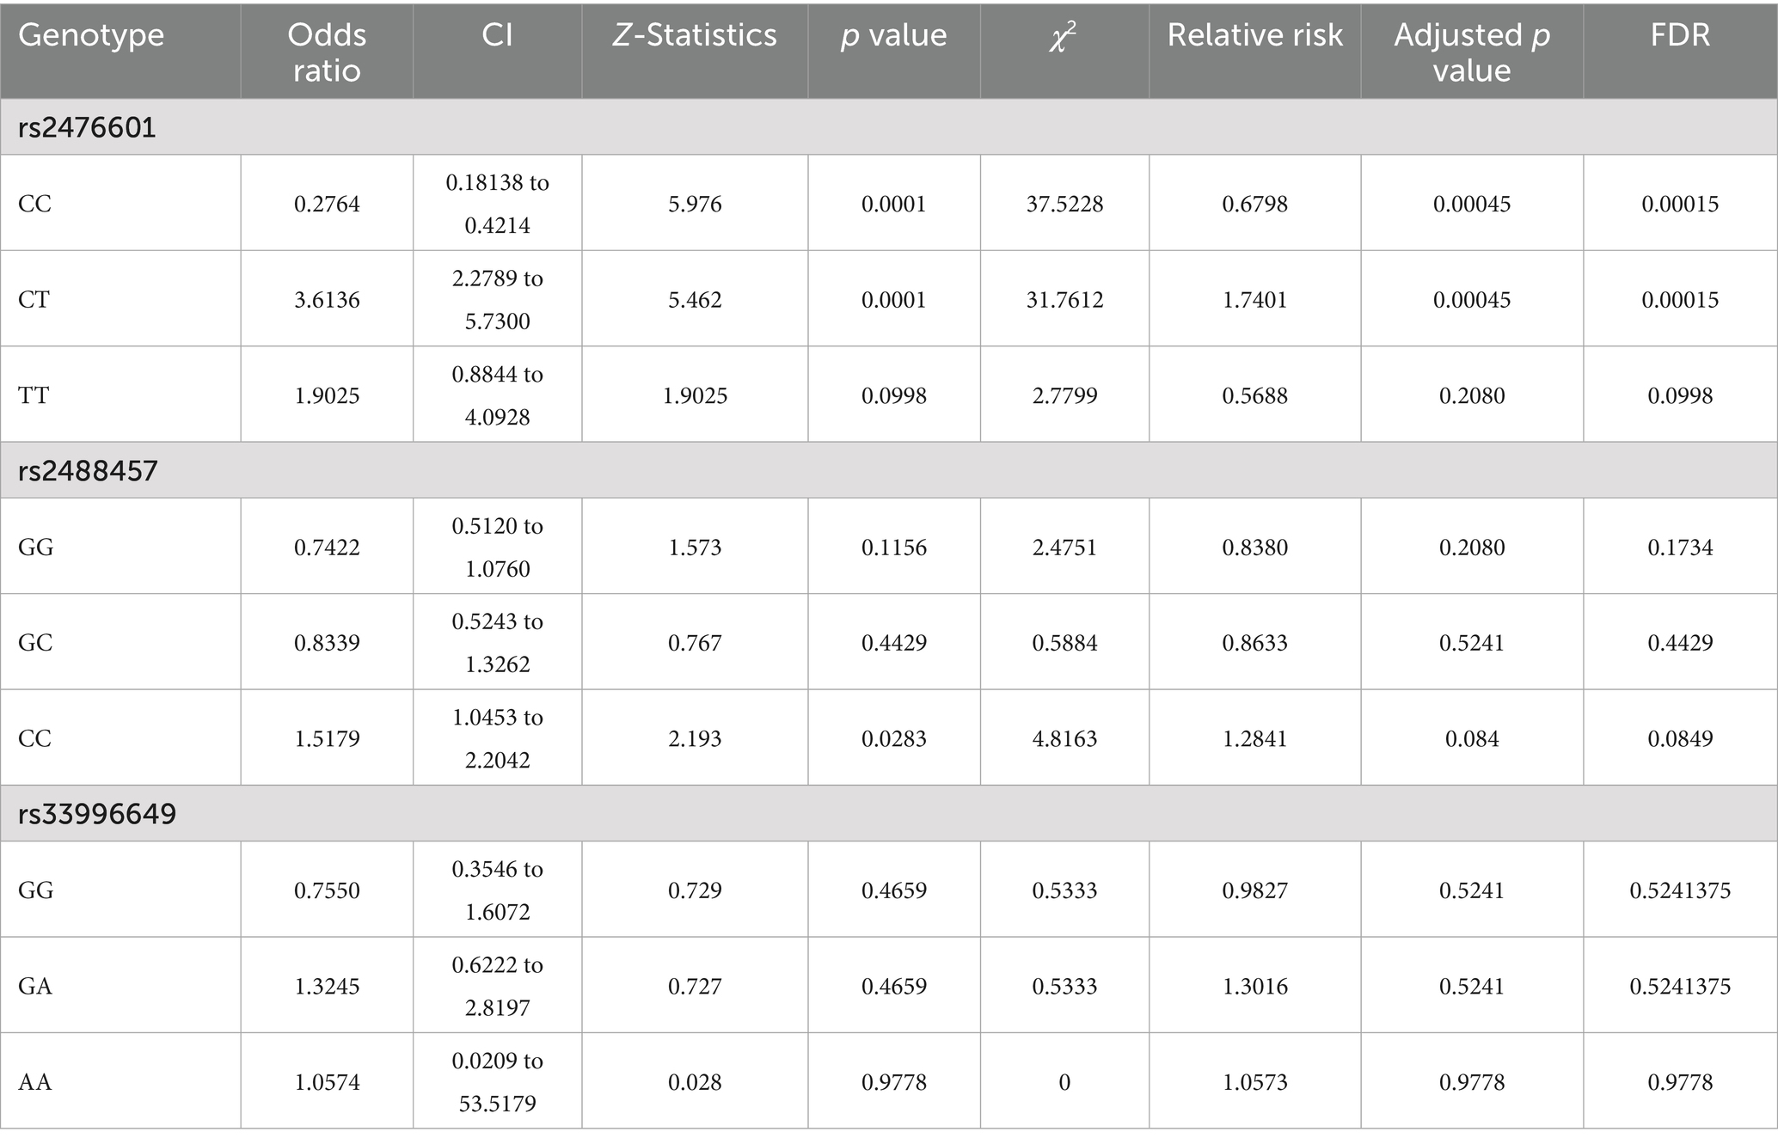The image size is (1778, 1144).
Task: Select the FDR value 0.1734
Action: coord(1680,548)
